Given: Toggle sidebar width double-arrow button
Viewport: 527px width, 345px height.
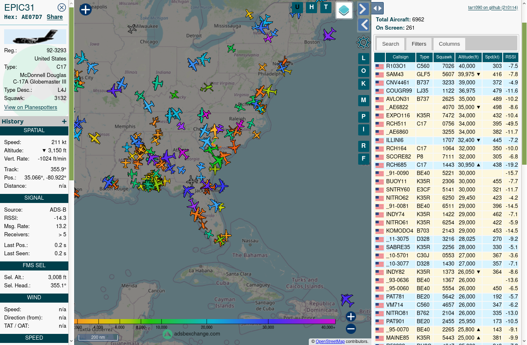Looking at the screenshot, I should [x=378, y=8].
